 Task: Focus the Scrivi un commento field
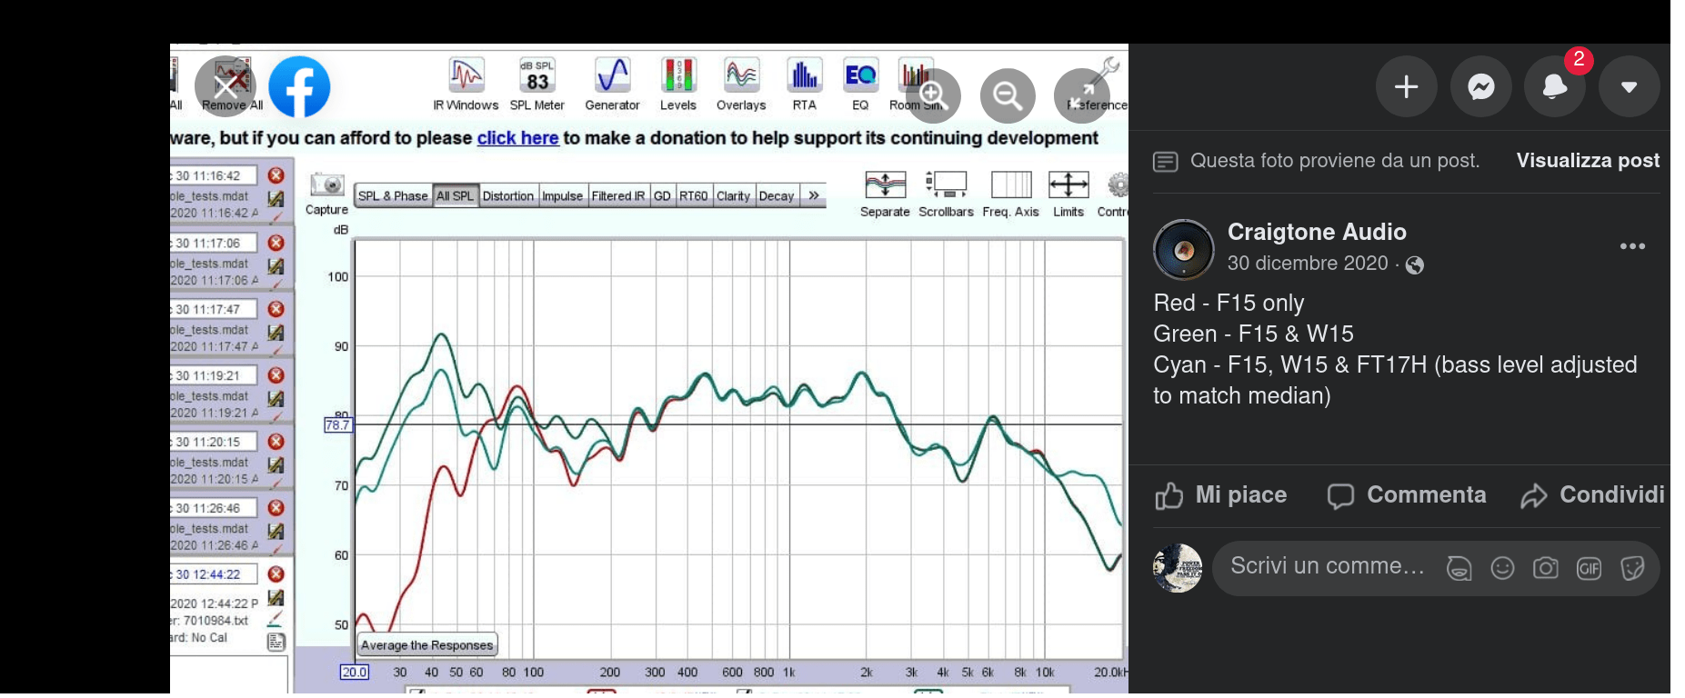pyautogui.click(x=1328, y=566)
